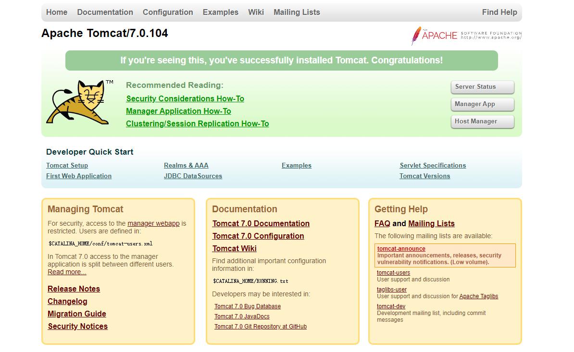Click the Tomcat 7.0 Configuration link
The height and width of the screenshot is (352, 574).
[x=258, y=236]
